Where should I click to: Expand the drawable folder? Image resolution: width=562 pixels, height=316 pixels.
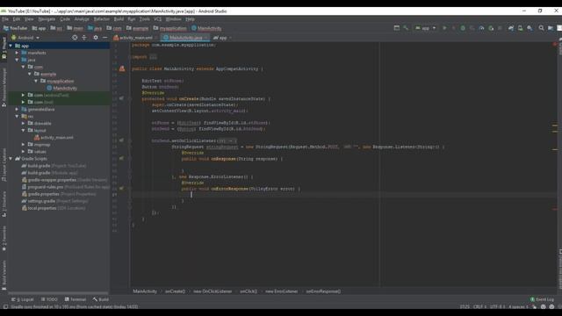coord(24,123)
